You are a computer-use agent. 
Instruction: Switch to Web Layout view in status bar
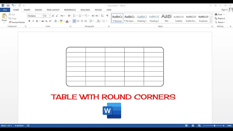click(x=199, y=125)
